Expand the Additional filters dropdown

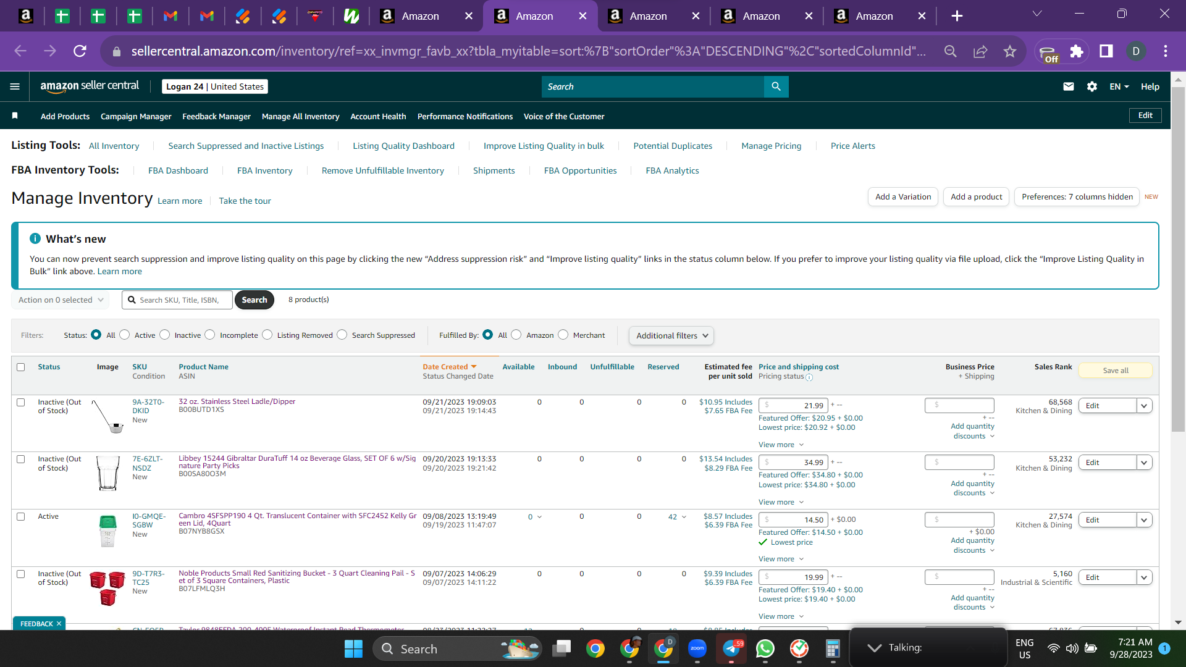click(671, 335)
